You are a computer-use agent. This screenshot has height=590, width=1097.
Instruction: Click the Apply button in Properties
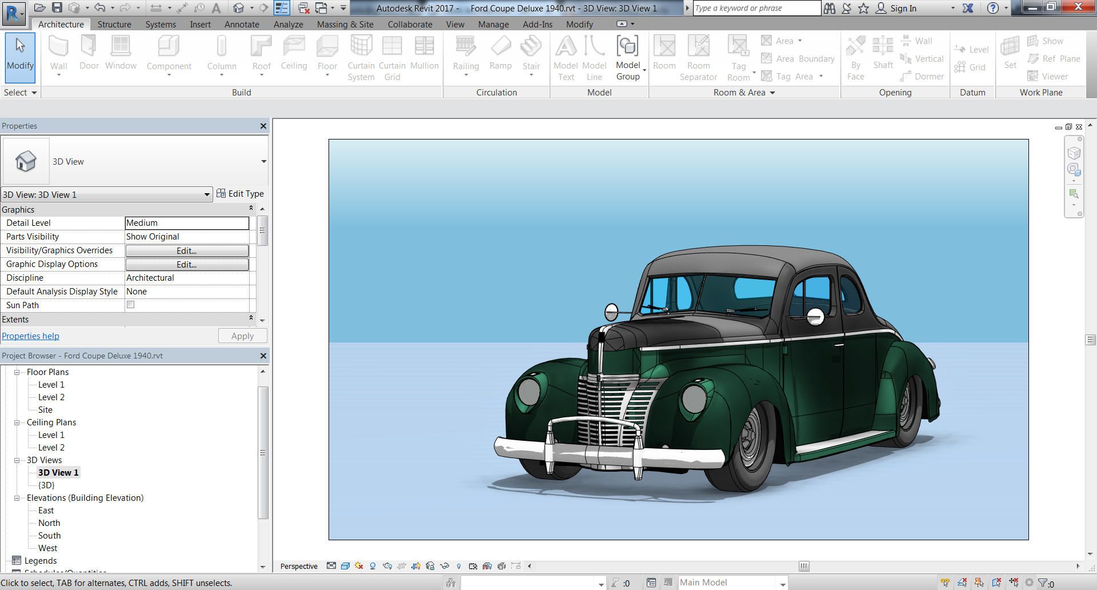pos(242,336)
